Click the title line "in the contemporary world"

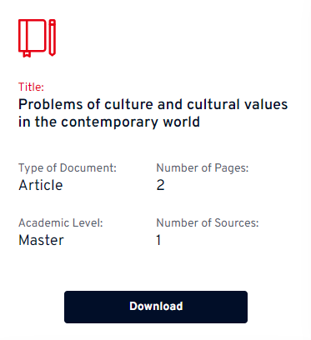tap(109, 122)
